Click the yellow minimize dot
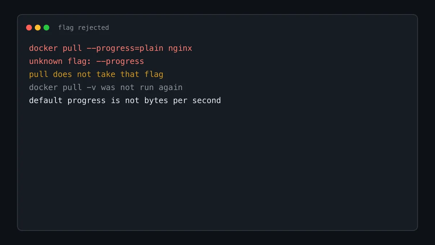Viewport: 435px width, 245px height. coord(38,28)
